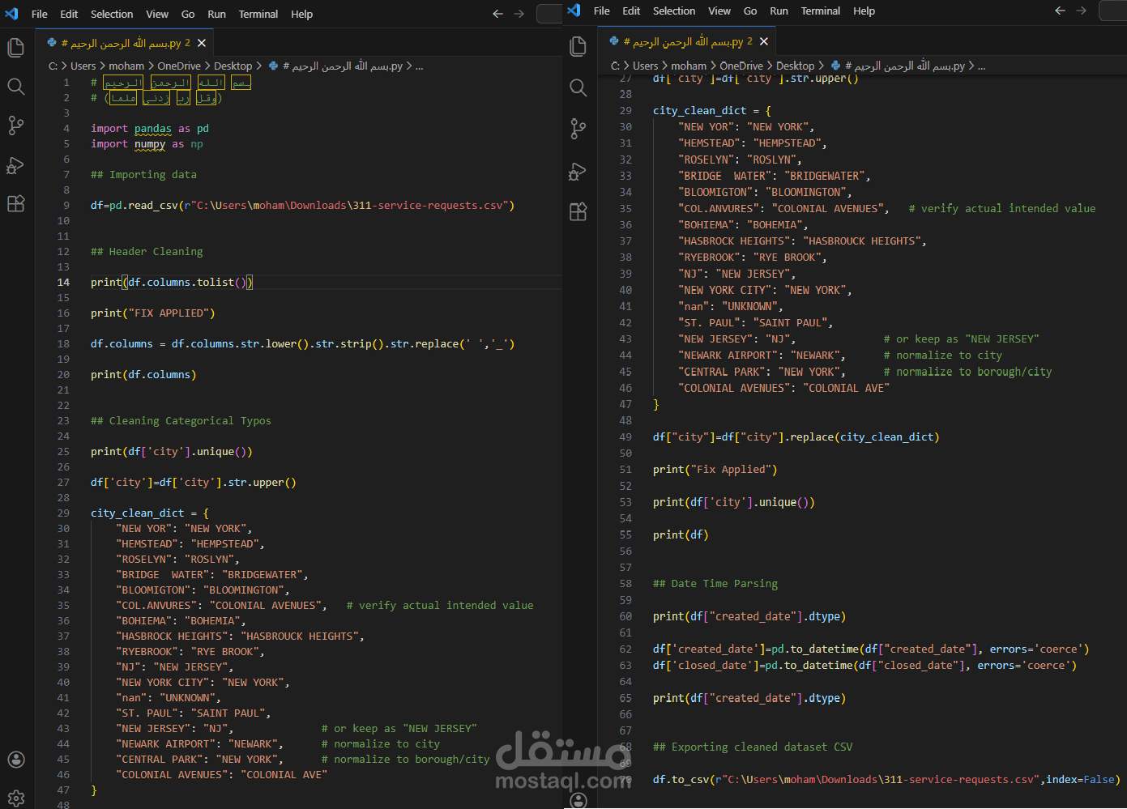The width and height of the screenshot is (1127, 809).
Task: Open Source Control in the right window
Action: (578, 128)
